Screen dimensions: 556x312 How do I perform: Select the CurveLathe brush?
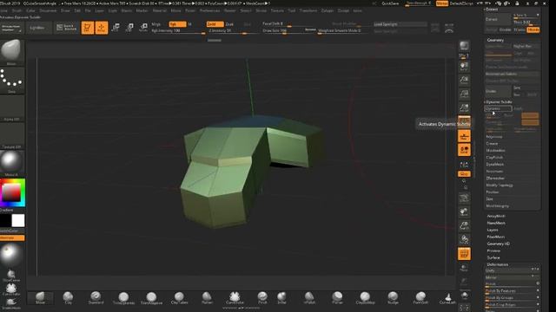[x=447, y=297]
